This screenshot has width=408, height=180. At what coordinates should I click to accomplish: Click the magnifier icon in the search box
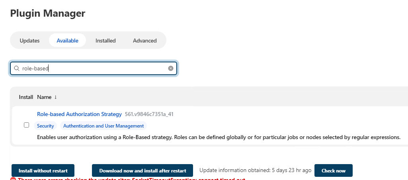click(x=17, y=68)
